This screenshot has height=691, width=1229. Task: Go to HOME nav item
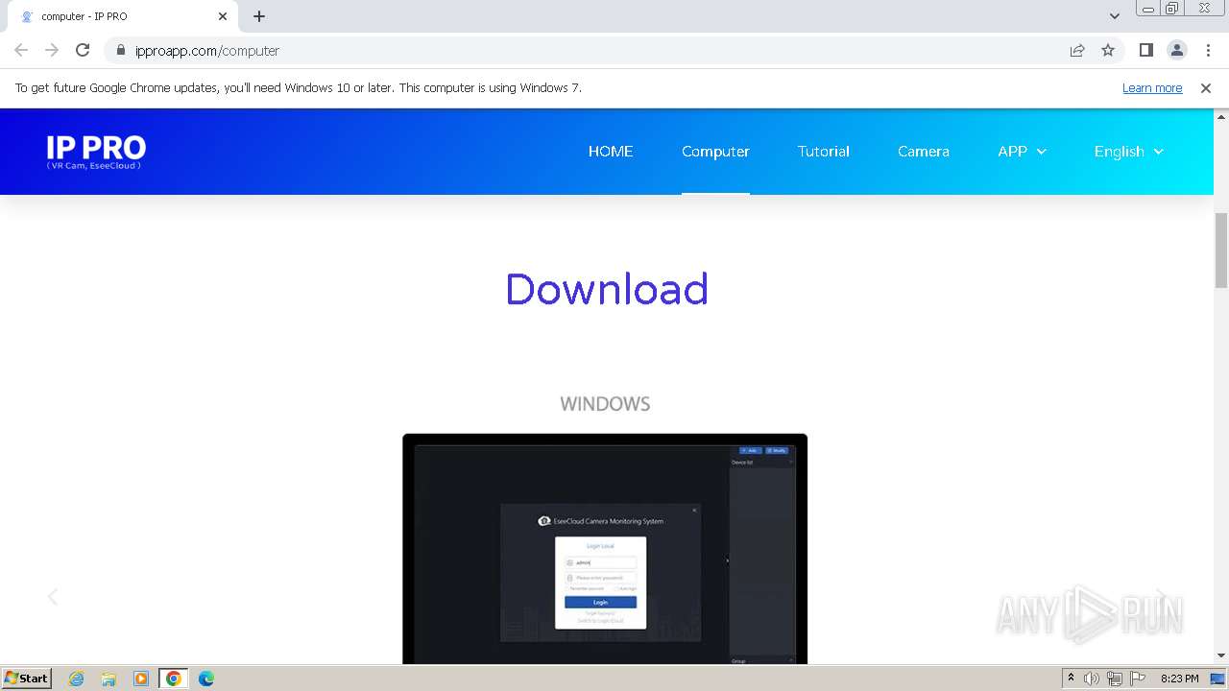(x=611, y=152)
